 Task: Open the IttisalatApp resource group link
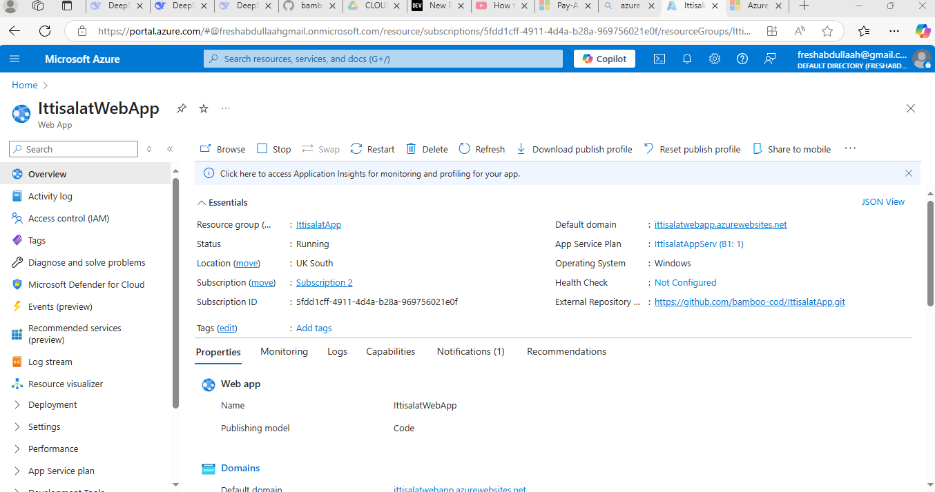(x=318, y=225)
